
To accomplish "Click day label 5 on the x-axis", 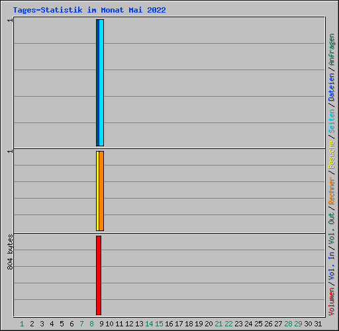I will coord(62,324).
